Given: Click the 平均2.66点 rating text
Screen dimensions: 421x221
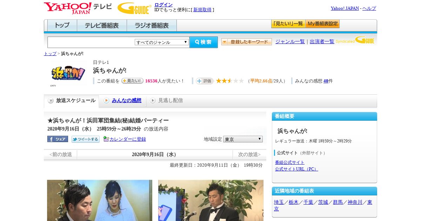Looking at the screenshot, I should coord(261,81).
